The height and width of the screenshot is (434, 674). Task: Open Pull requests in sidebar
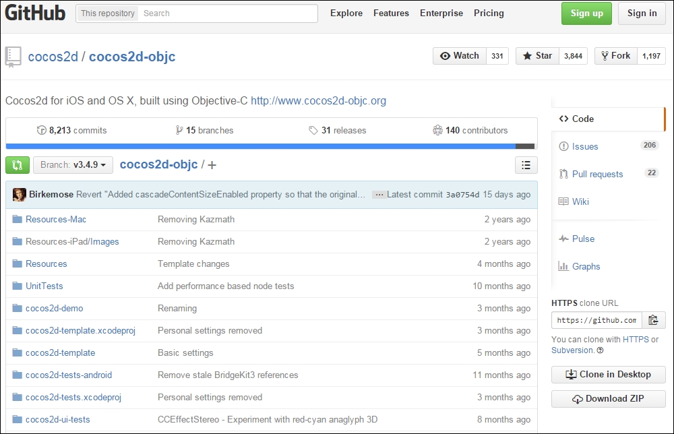click(x=597, y=174)
